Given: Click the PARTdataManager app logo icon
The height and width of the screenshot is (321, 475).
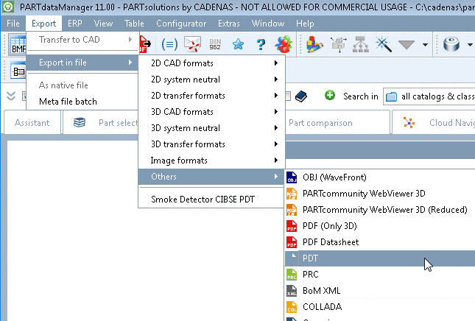Looking at the screenshot, I should tap(7, 7).
